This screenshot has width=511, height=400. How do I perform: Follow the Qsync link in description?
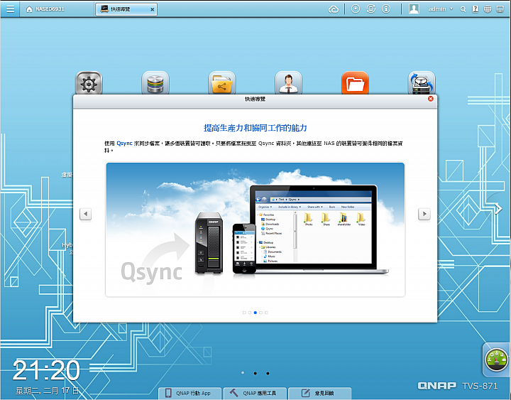click(x=124, y=144)
